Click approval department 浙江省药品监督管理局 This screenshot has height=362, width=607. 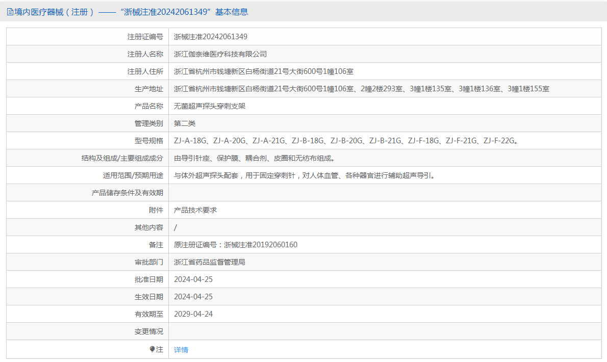210,262
